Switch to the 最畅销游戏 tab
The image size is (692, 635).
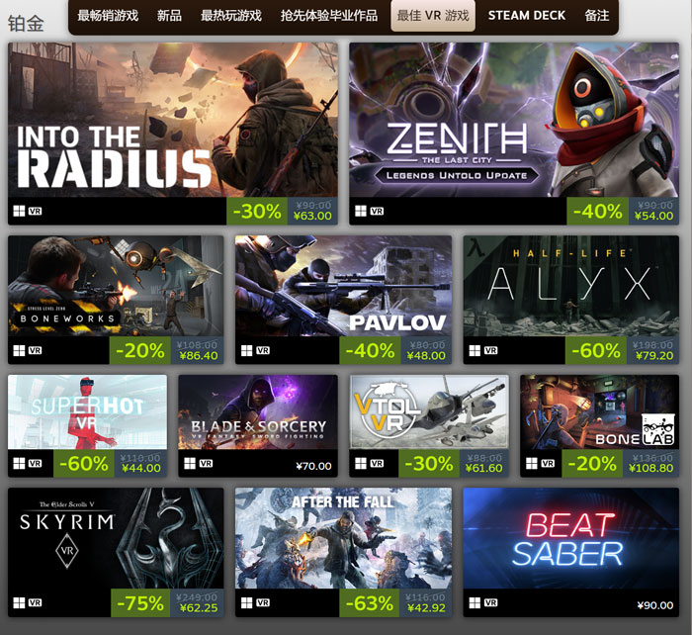[108, 16]
